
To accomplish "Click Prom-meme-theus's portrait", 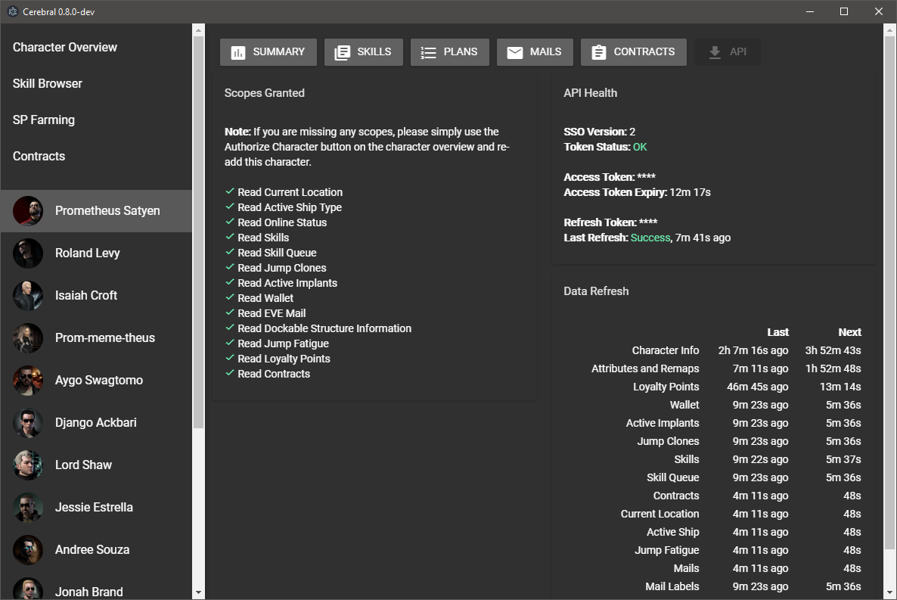I will [28, 337].
